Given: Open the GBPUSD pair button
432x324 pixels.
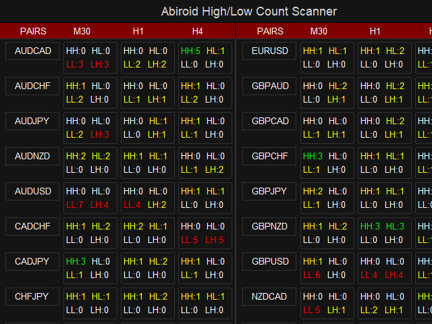Looking at the screenshot, I should point(269,261).
